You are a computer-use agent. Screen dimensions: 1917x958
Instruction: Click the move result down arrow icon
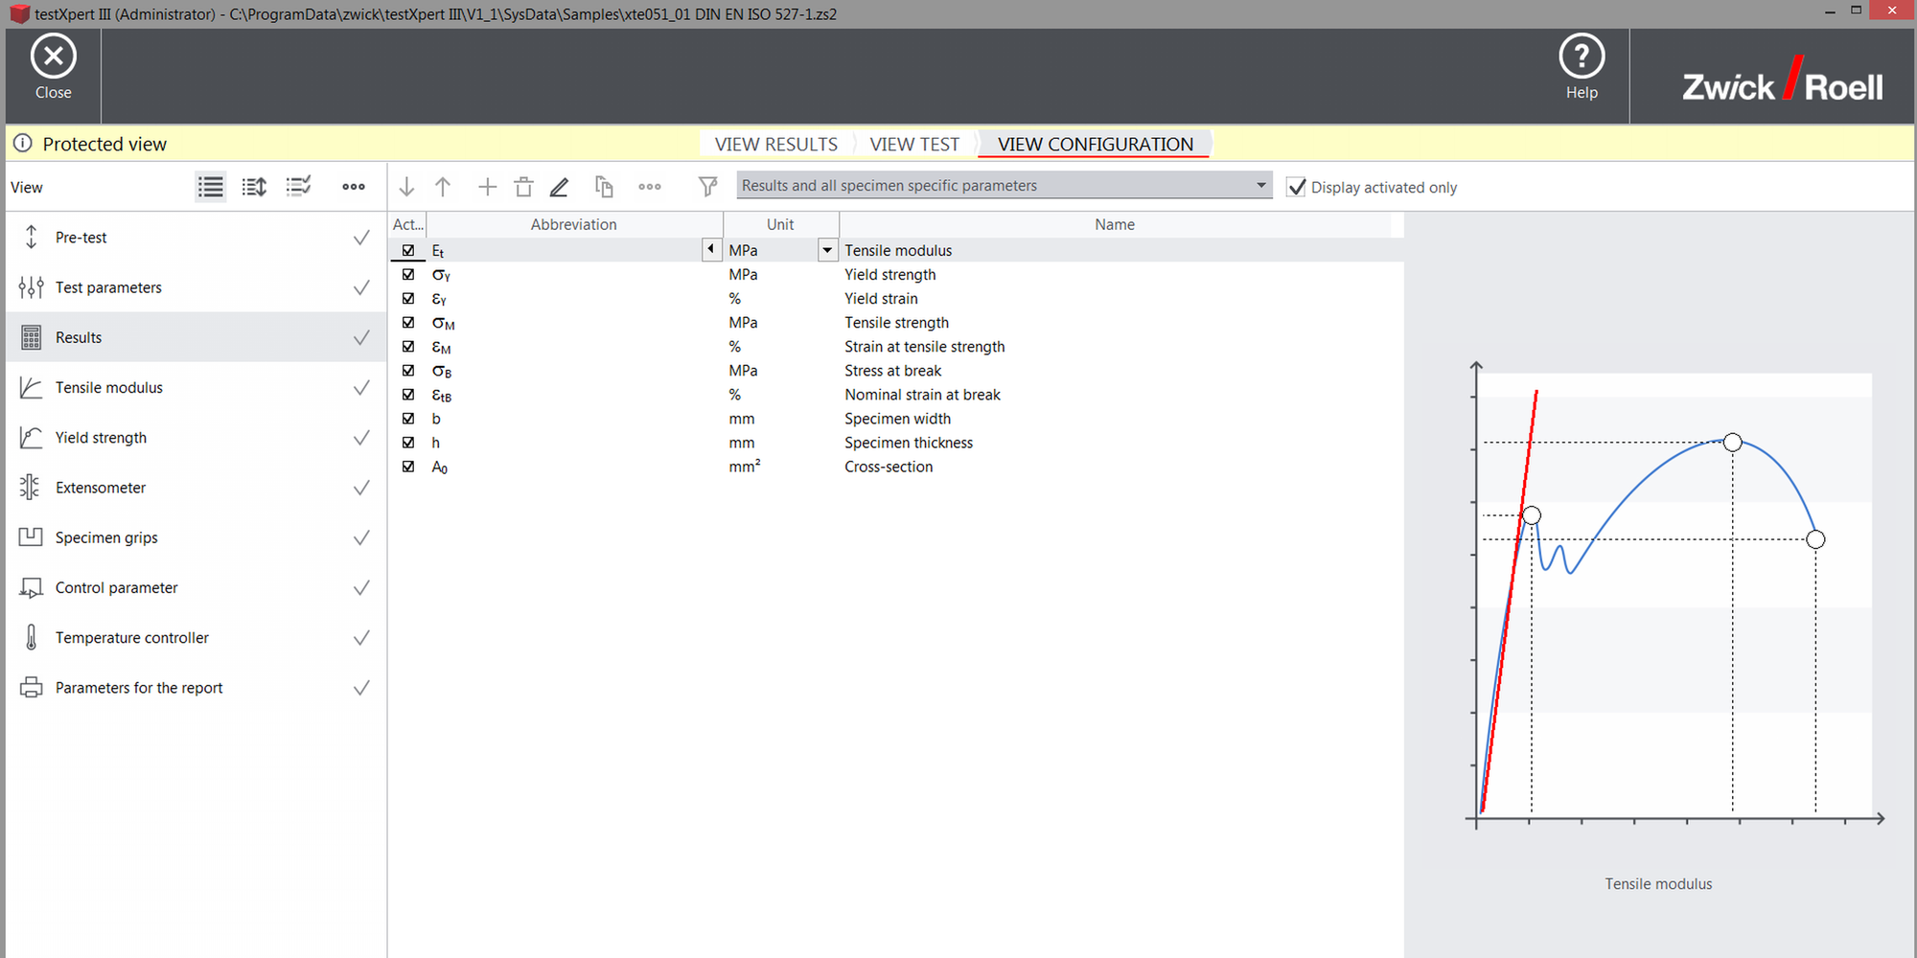(x=407, y=186)
